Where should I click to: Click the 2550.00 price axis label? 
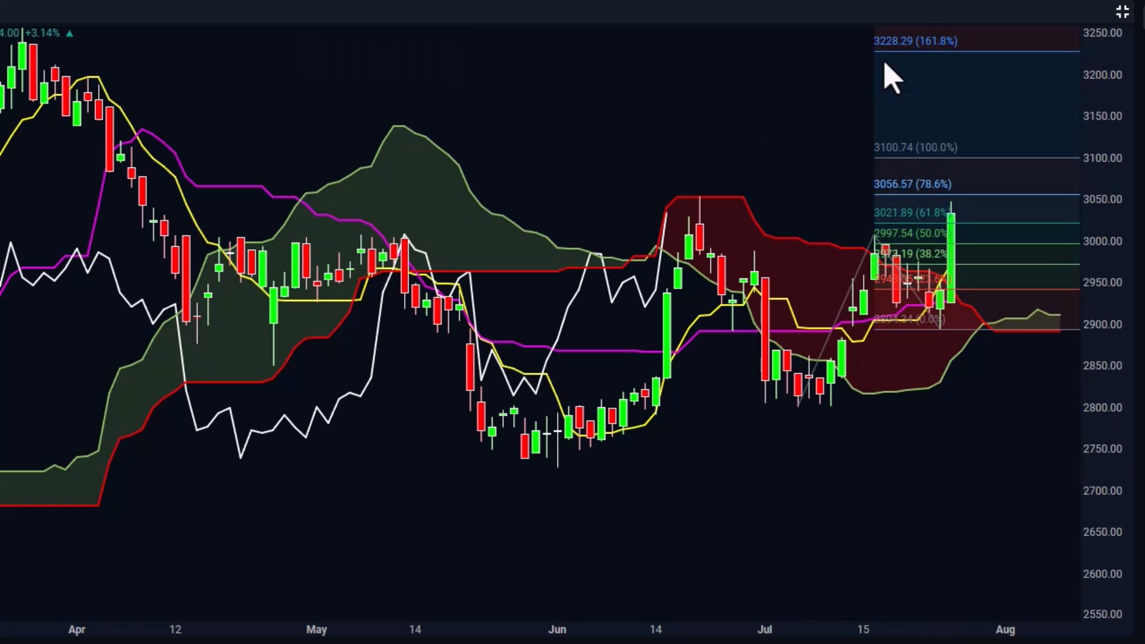pos(1102,614)
